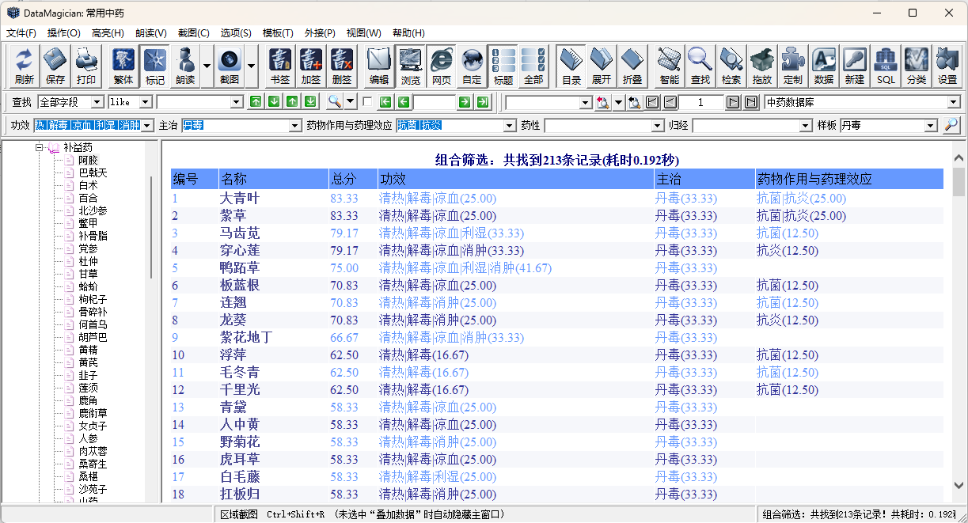
Task: Switch to 编辑 edit mode icon
Action: pyautogui.click(x=379, y=66)
